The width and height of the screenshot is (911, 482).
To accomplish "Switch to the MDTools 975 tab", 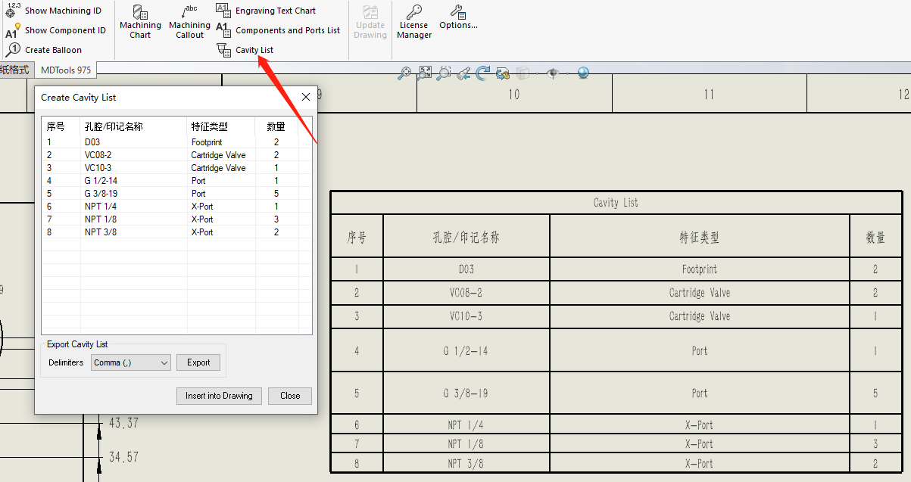I will [66, 70].
